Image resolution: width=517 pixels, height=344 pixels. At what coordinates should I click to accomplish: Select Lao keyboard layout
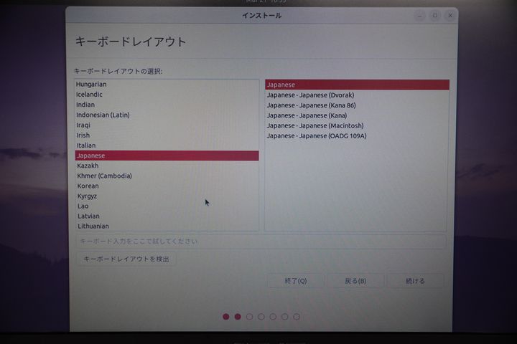167,206
